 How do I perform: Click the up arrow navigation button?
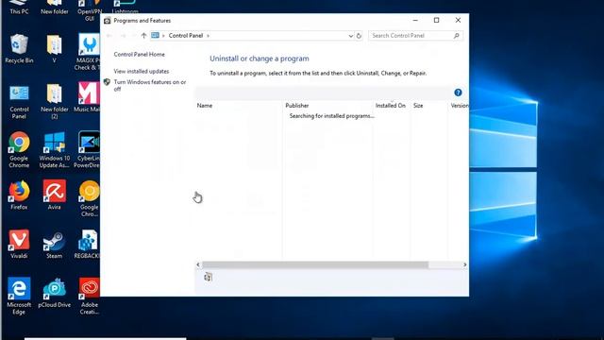click(143, 36)
